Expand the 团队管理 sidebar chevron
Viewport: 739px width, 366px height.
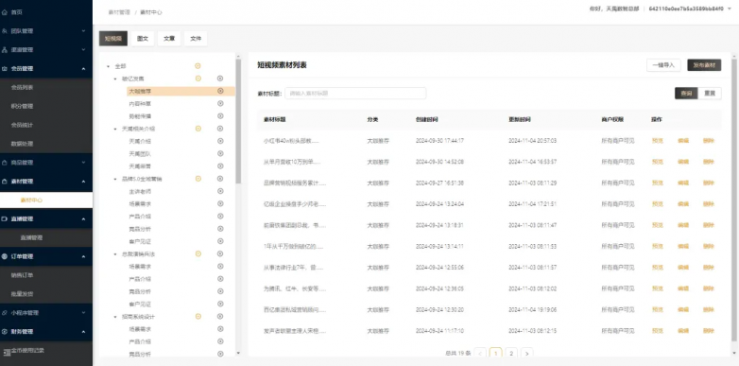pos(83,31)
